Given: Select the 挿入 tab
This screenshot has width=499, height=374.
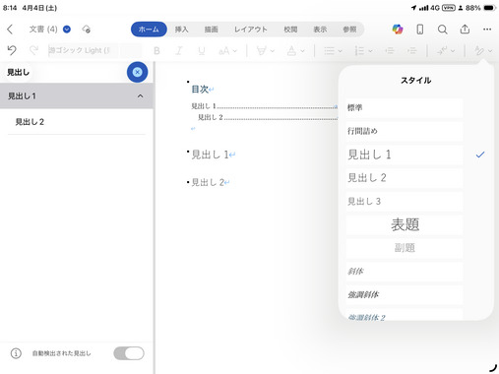Looking at the screenshot, I should pos(181,30).
